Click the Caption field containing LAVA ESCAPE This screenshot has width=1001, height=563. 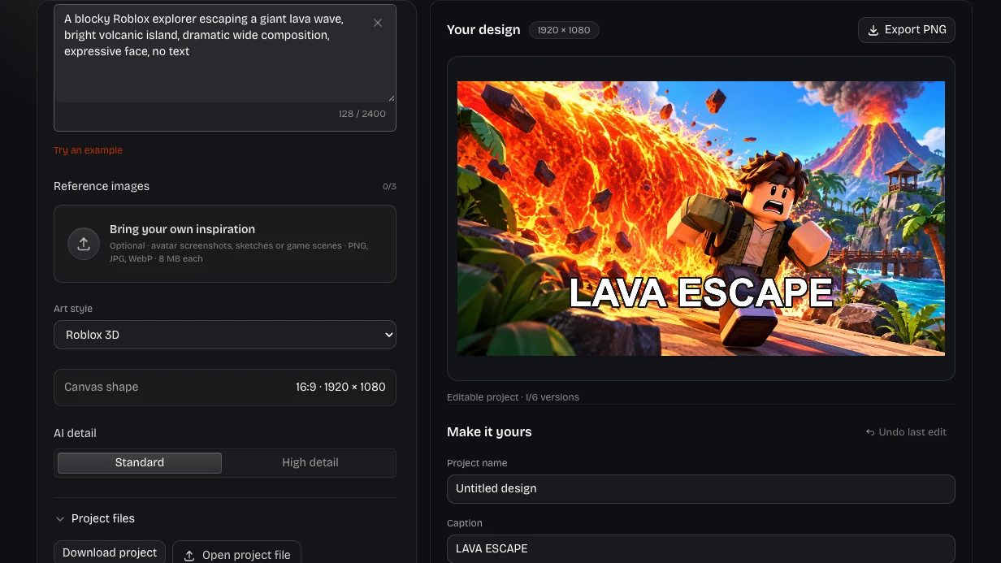(701, 548)
